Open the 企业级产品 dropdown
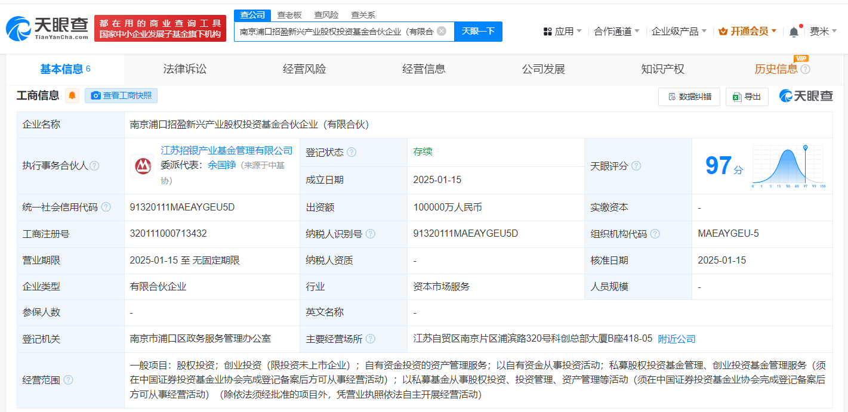The image size is (848, 412). [679, 32]
